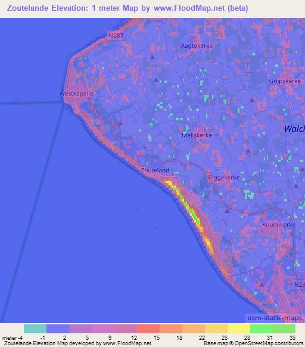Click the legend value 15
This screenshot has width=305, height=347.
pyautogui.click(x=157, y=338)
